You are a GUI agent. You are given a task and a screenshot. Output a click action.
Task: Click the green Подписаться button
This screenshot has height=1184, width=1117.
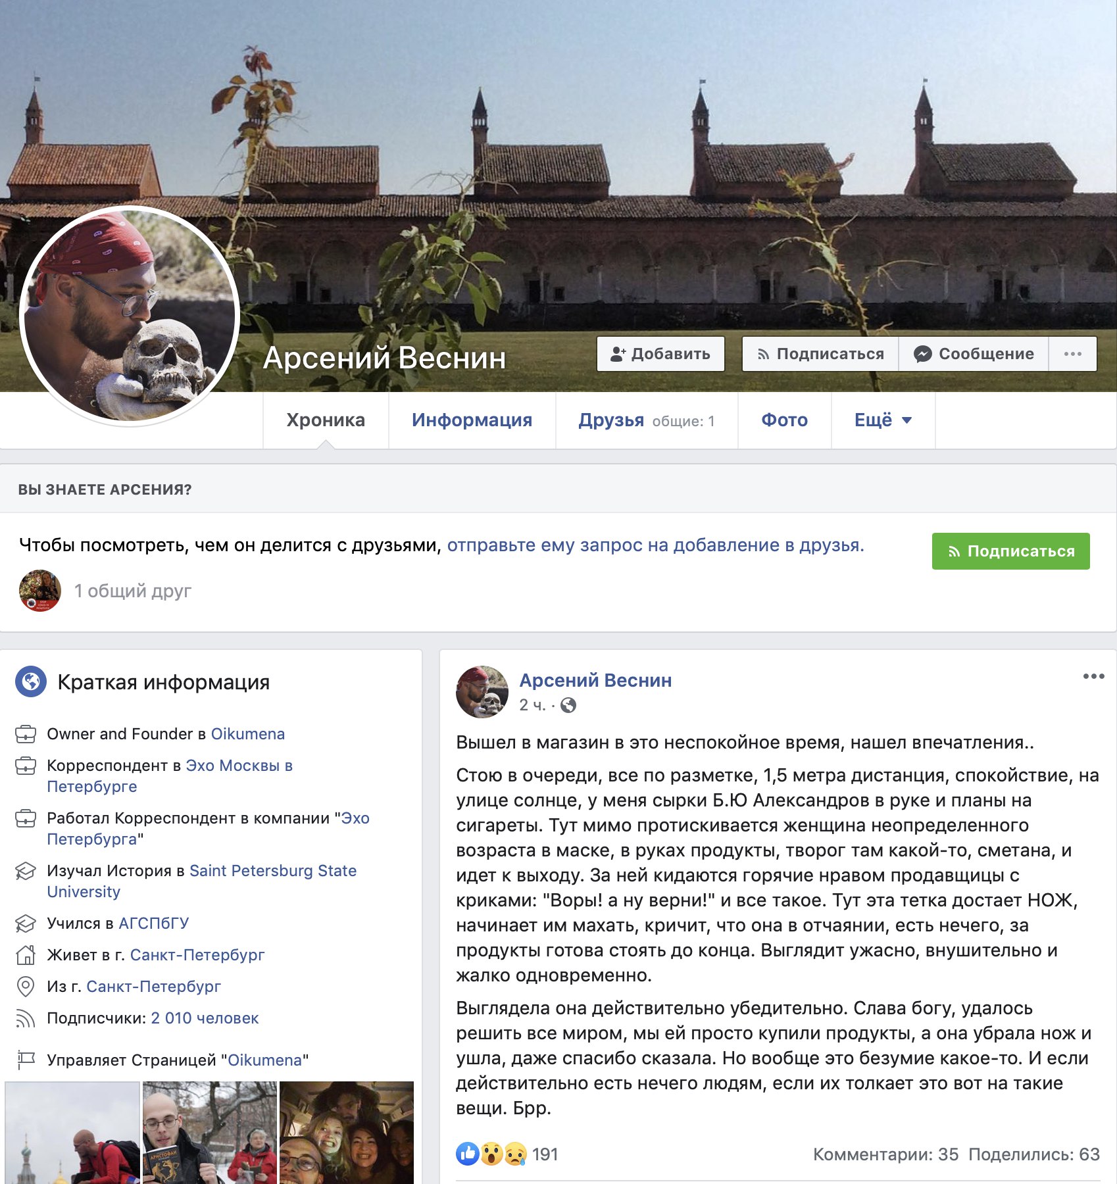pyautogui.click(x=1010, y=551)
